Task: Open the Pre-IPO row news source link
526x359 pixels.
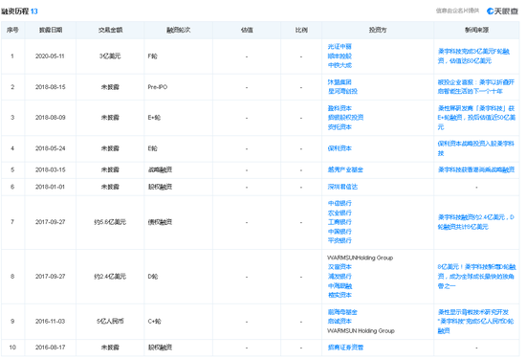Action: tap(475, 87)
